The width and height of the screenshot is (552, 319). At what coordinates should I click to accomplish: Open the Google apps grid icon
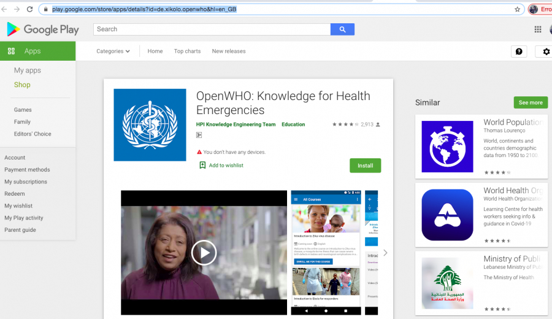coord(537,29)
